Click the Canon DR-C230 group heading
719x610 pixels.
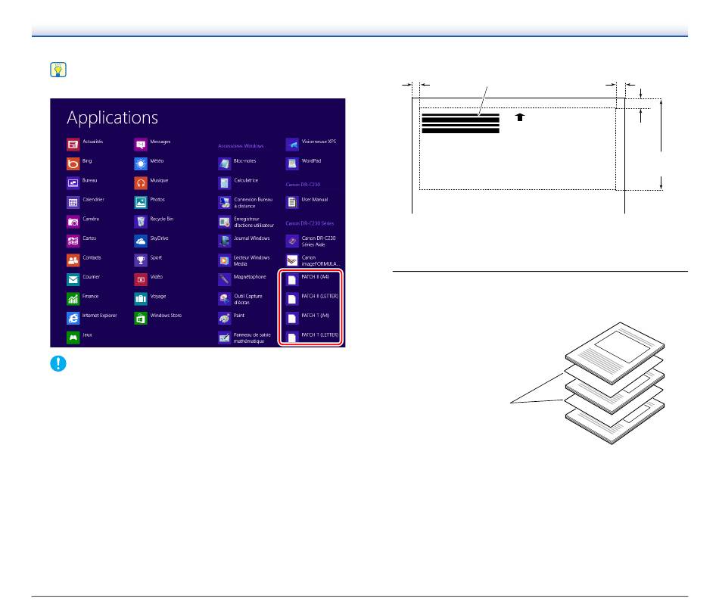303,185
